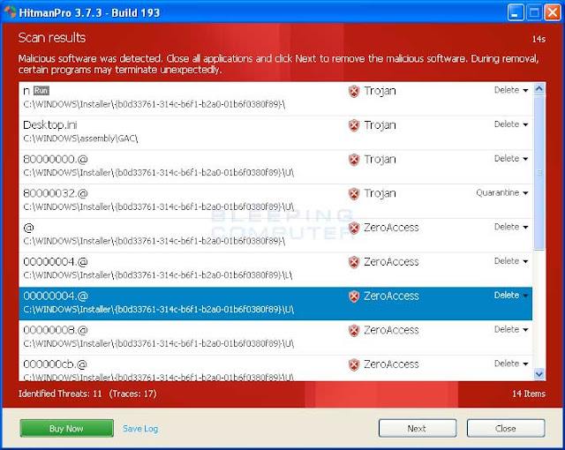Open the Save Log link
The height and width of the screenshot is (450, 565).
(140, 429)
